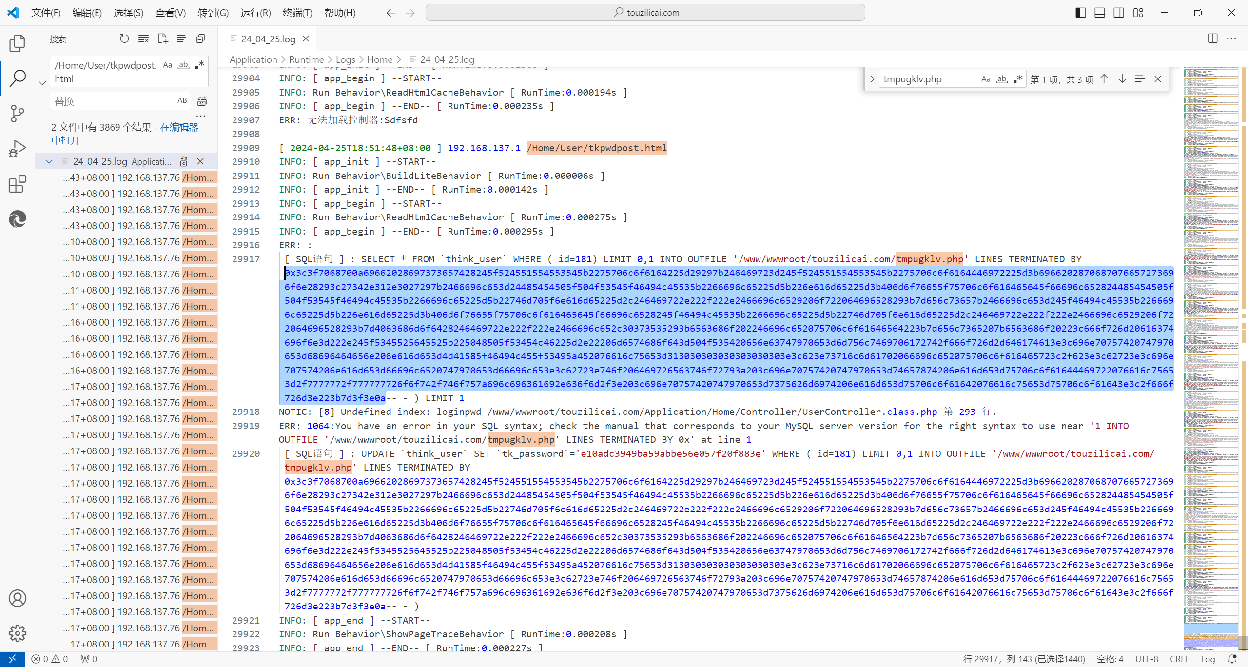
Task: Click the 在编辑器中打开 link
Action: click(x=179, y=127)
